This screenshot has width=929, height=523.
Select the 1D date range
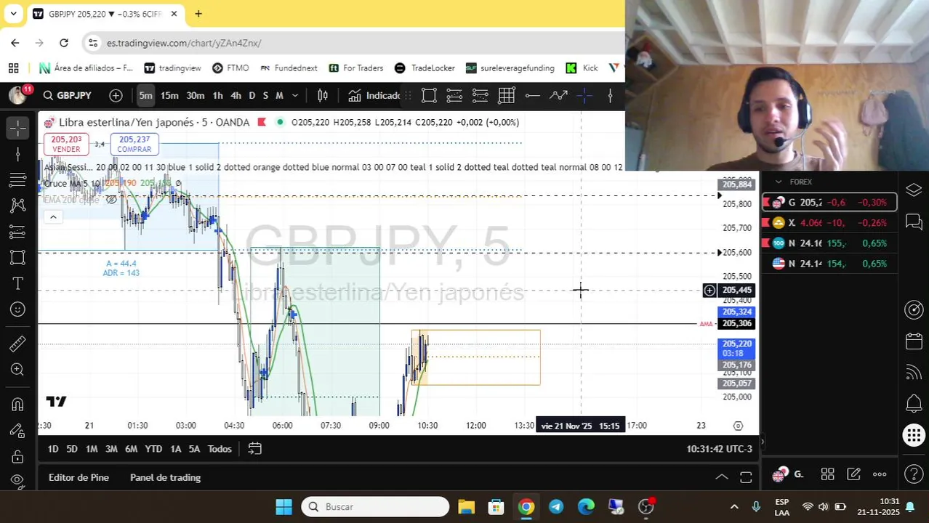click(x=53, y=449)
